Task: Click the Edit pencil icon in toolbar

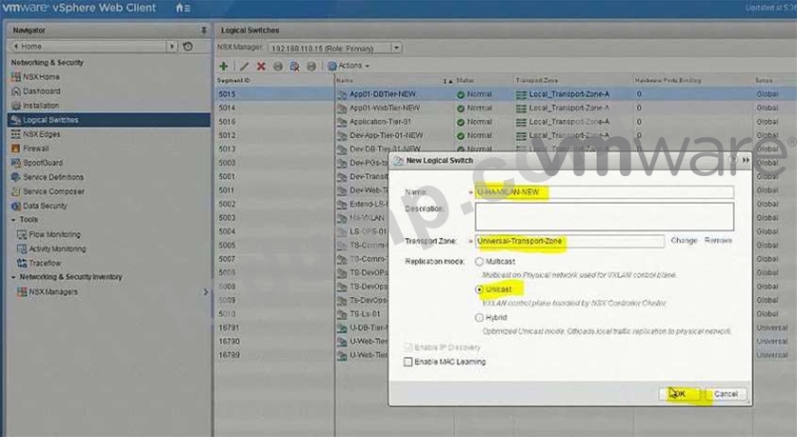Action: pos(244,66)
